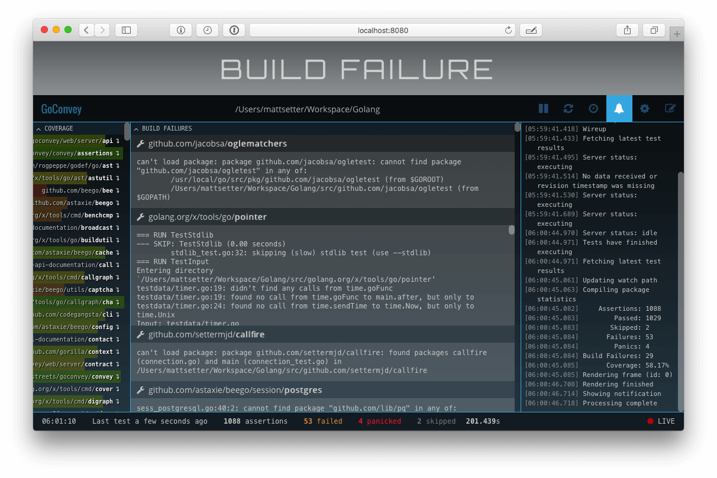
Task: Click the Coverage: 58.17% log line
Action: click(x=599, y=365)
